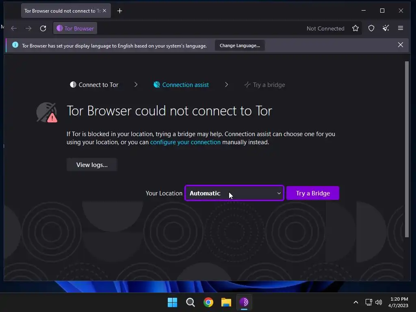Select the Connect to Tor breadcrumb
Screen dimensions: 416x312
(94, 85)
